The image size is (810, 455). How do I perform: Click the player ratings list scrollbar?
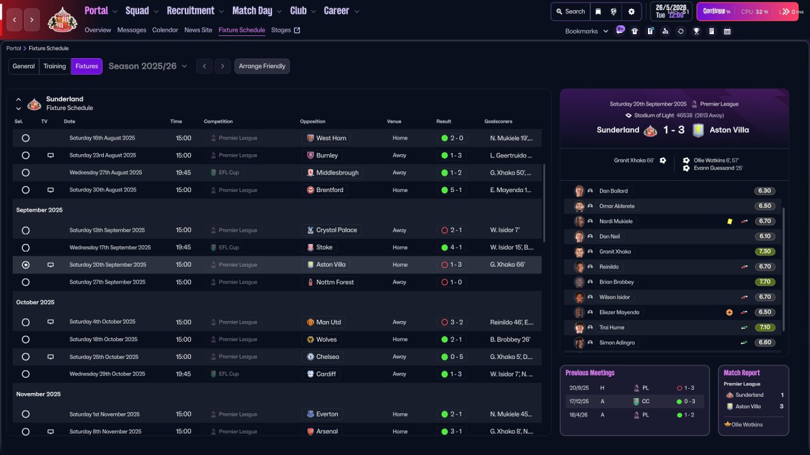pyautogui.click(x=783, y=270)
